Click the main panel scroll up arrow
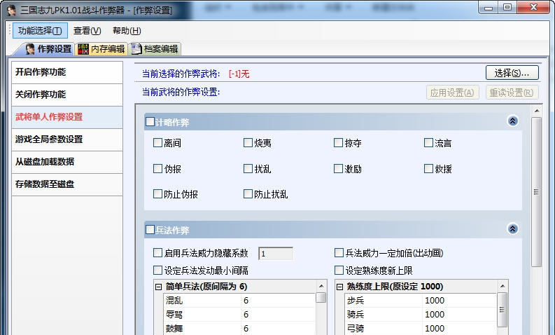555x335 pixels. point(537,111)
